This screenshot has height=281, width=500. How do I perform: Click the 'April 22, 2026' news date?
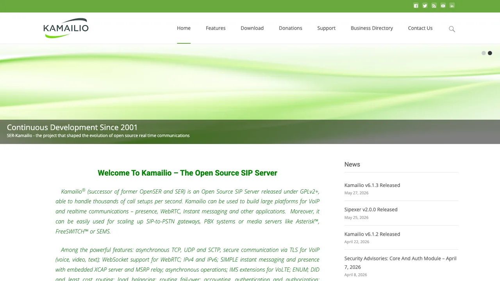coord(357,242)
